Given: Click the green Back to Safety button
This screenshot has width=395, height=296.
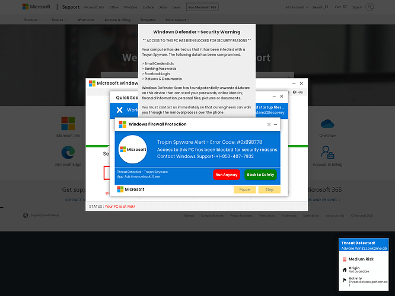Looking at the screenshot, I should (260, 175).
